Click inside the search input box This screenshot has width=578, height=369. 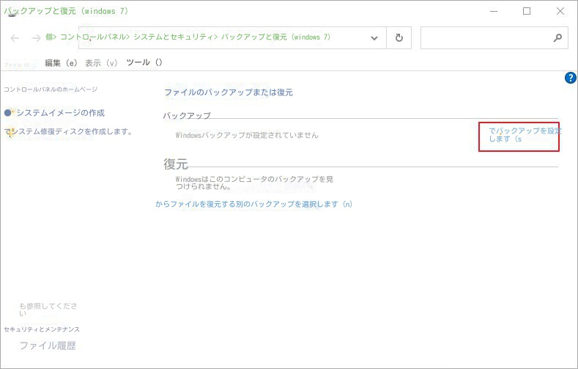483,38
